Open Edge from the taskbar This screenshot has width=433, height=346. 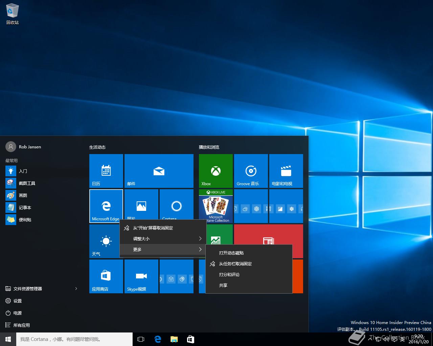tap(158, 339)
